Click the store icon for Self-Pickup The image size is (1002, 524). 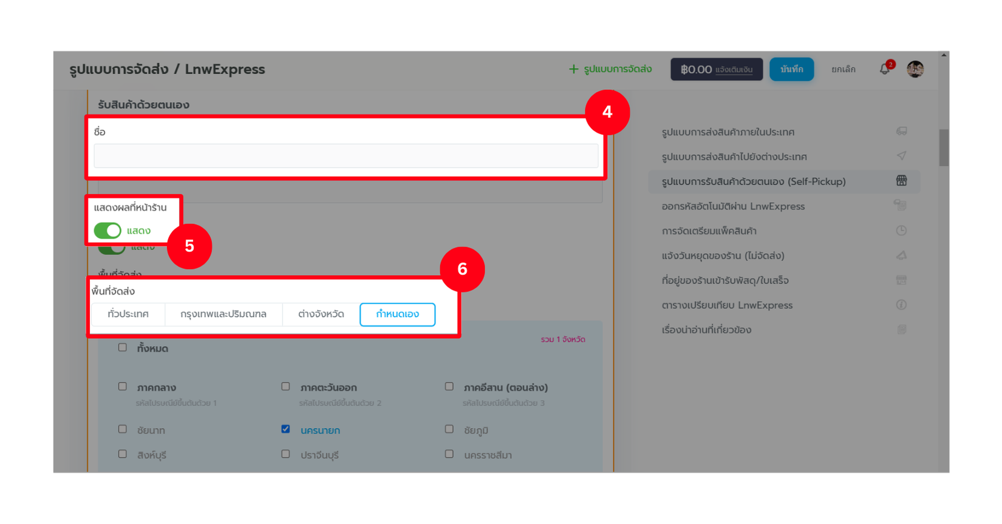click(902, 181)
